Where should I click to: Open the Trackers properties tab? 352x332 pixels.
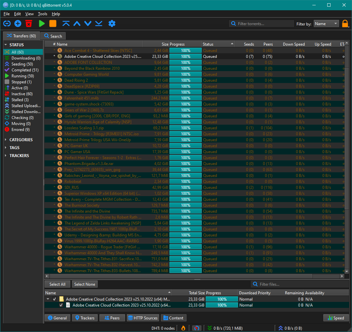(85, 318)
